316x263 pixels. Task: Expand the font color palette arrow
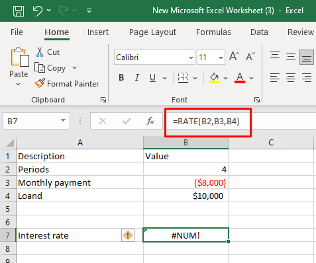[x=251, y=78]
